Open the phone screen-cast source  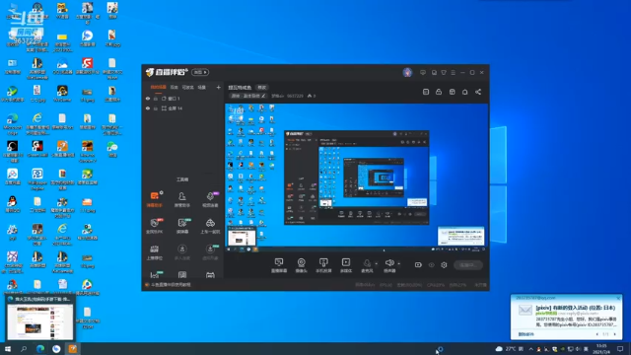323,265
